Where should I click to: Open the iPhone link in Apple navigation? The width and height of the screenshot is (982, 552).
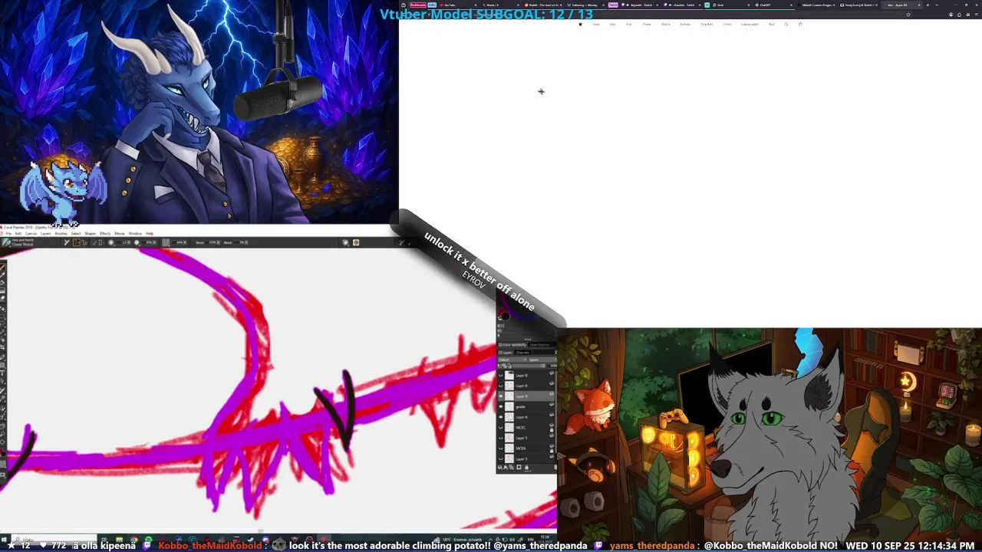click(x=647, y=24)
